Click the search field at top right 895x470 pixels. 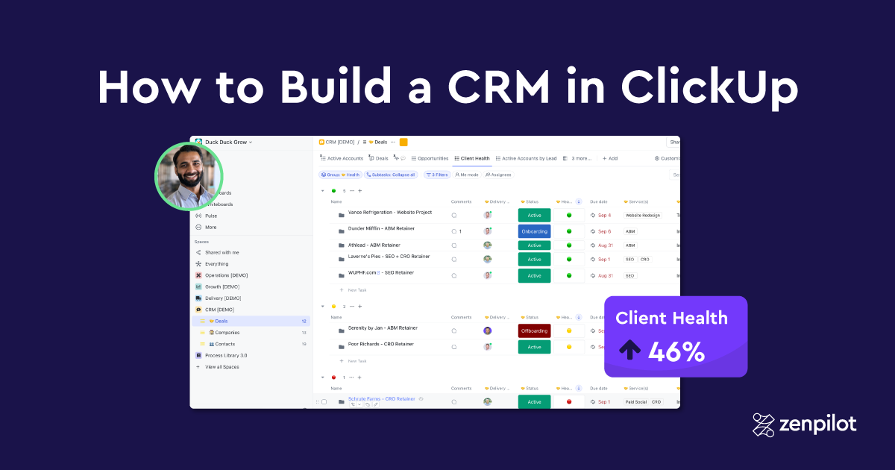[x=675, y=175]
